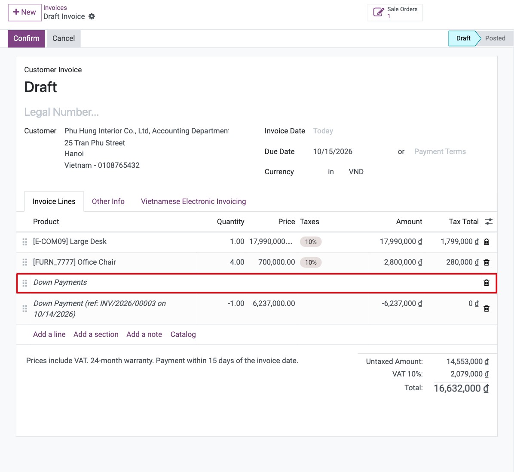The height and width of the screenshot is (472, 514).
Task: Edit the Down Payment price 6,237,000.00
Action: (x=274, y=304)
